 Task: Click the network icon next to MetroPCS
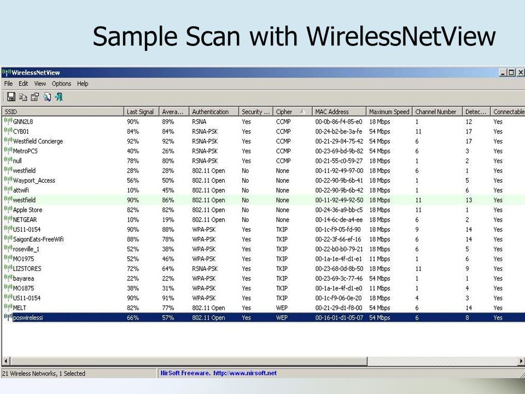point(8,150)
